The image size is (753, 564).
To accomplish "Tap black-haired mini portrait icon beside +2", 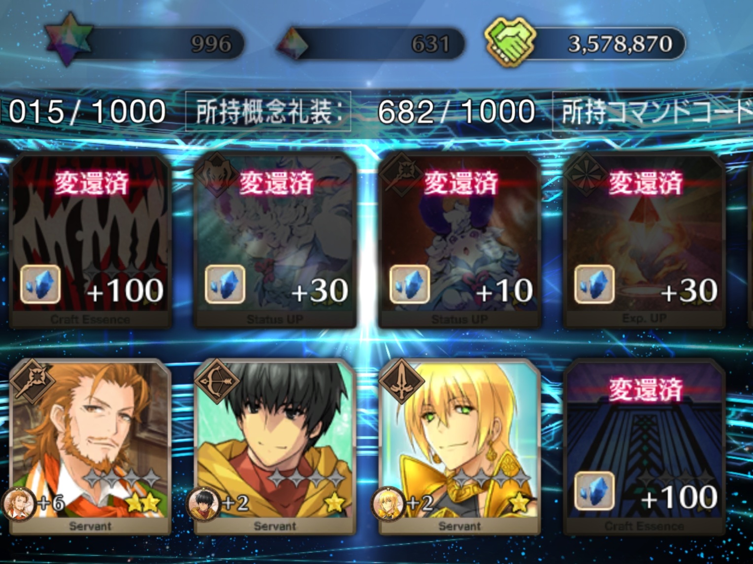I will point(203,504).
